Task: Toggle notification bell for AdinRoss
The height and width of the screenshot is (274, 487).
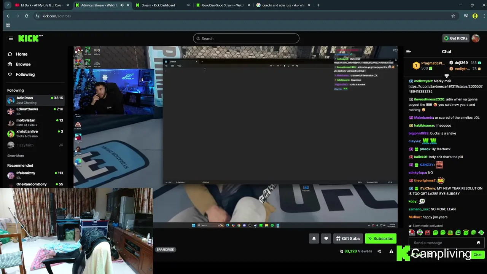Action: (x=314, y=239)
